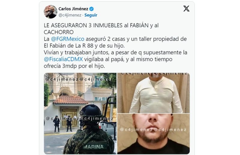Follow the account via Seguir
This screenshot has height=155, width=240.
tap(91, 15)
